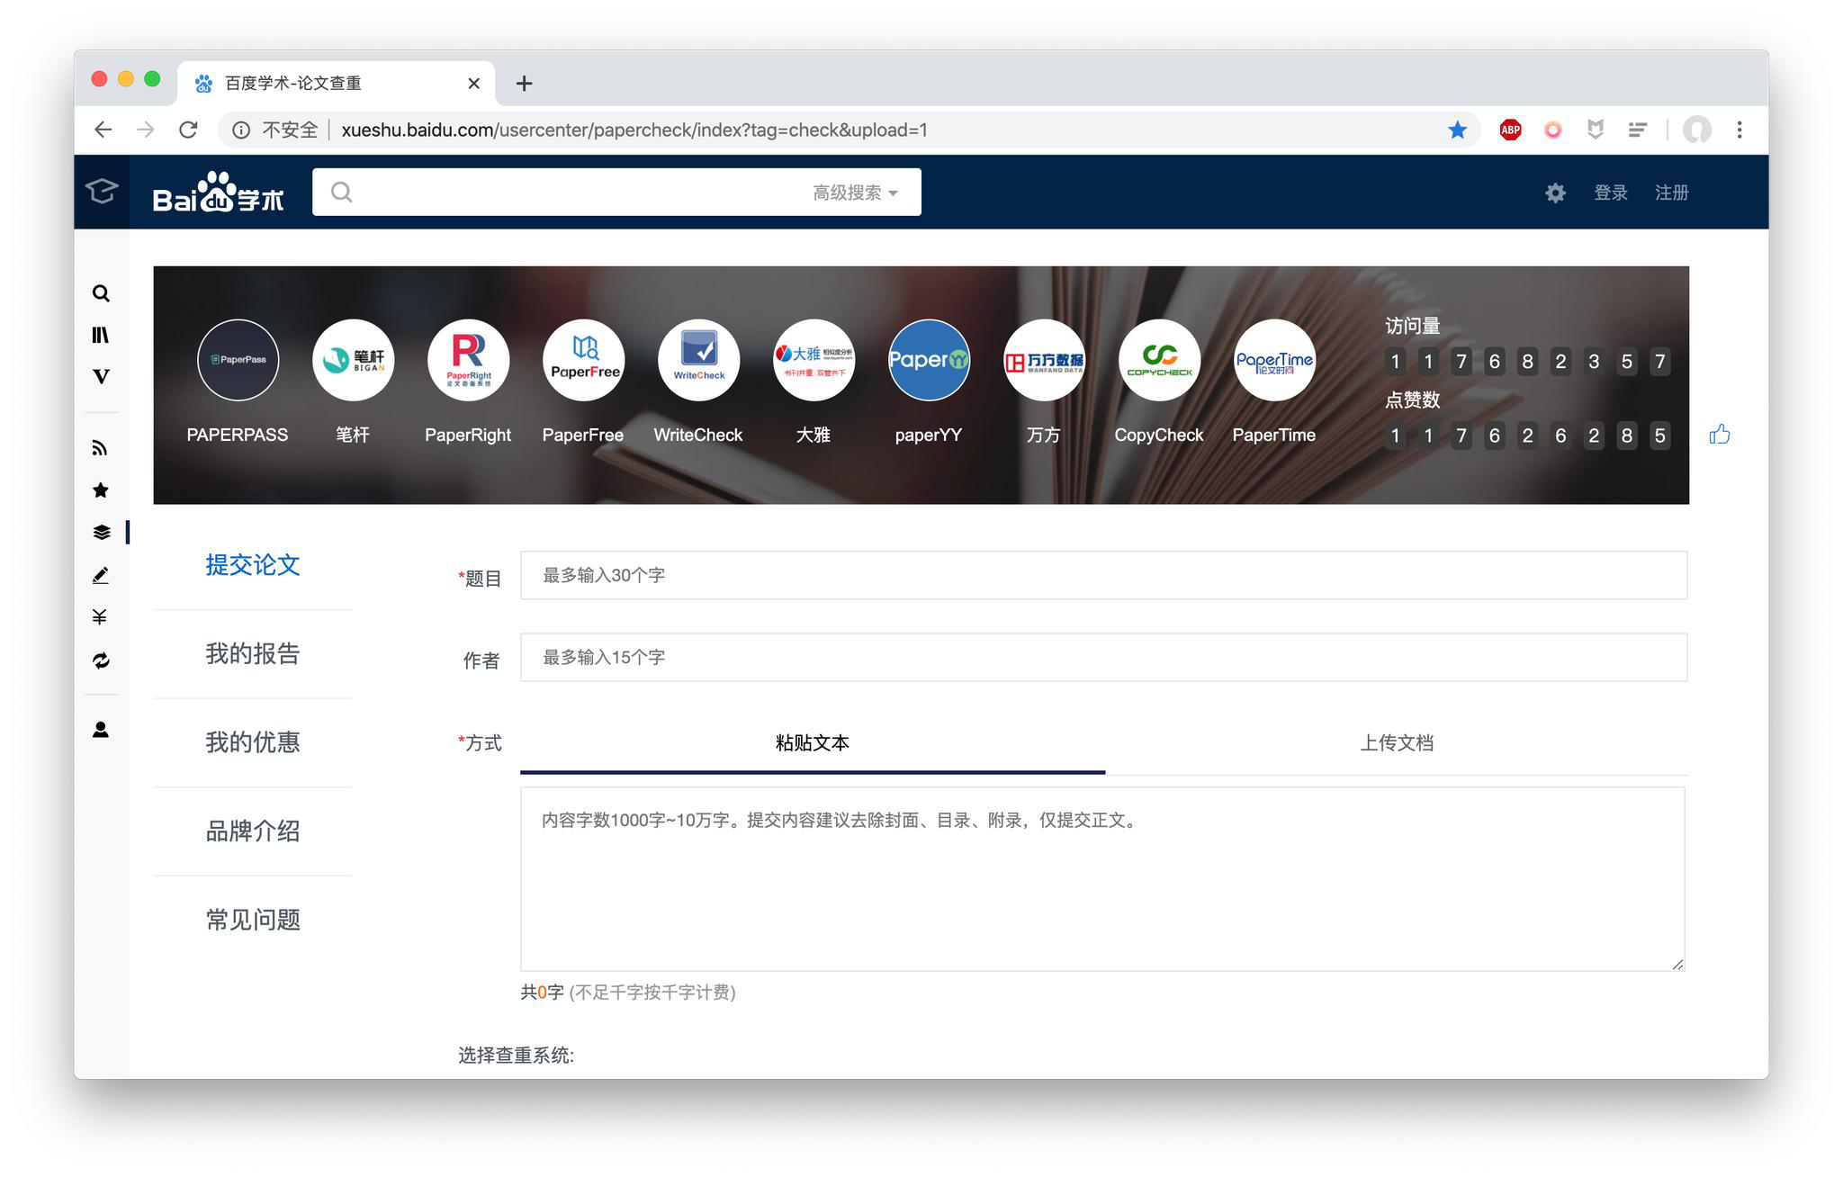
Task: Open the user profile icon in the sidebar
Action: pyautogui.click(x=101, y=730)
